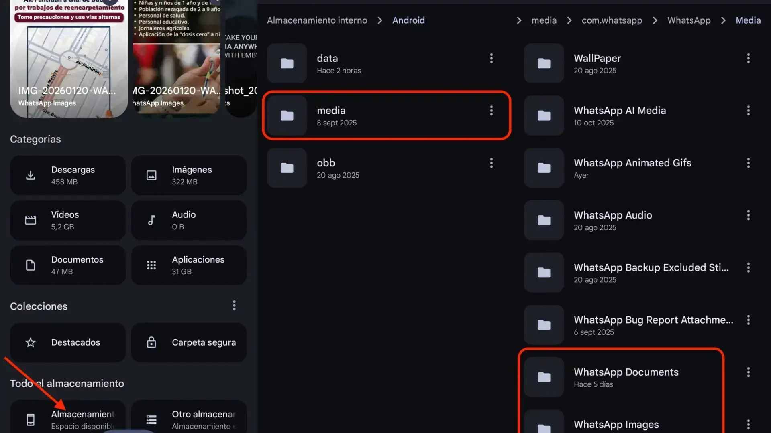Open the media folder

click(373, 116)
